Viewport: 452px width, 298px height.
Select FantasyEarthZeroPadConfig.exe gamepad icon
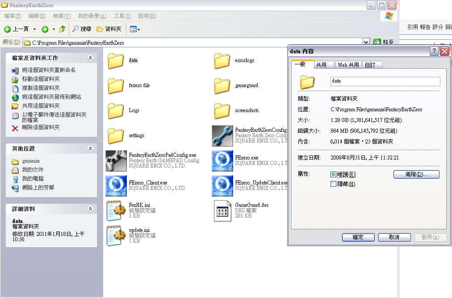(x=116, y=161)
